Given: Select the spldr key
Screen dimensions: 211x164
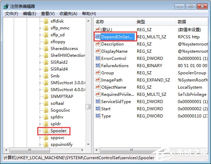Looking at the screenshot, I should [56, 124].
